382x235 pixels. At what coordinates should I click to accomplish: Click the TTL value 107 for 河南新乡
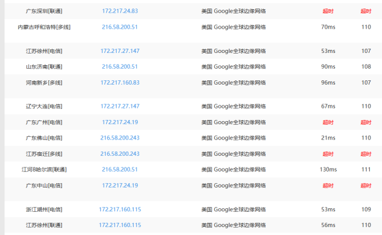[366, 83]
